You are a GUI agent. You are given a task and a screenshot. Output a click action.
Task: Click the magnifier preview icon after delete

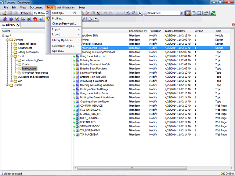(x=98, y=13)
